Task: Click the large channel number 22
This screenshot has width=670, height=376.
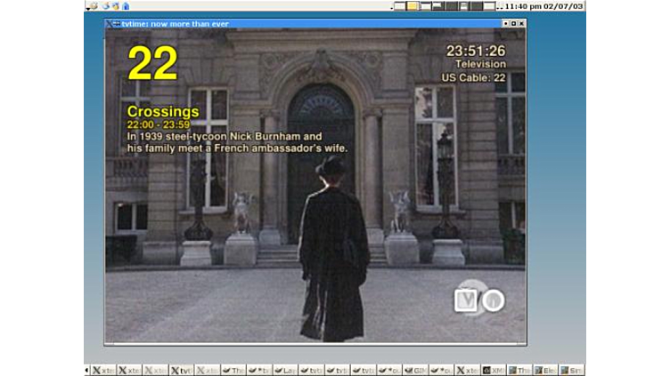Action: pyautogui.click(x=152, y=63)
